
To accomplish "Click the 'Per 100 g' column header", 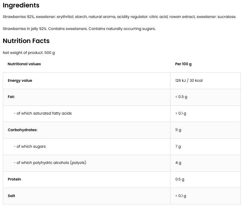I will pyautogui.click(x=183, y=64).
